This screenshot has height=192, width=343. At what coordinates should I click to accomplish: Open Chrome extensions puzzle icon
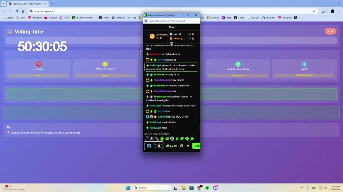click(x=323, y=11)
